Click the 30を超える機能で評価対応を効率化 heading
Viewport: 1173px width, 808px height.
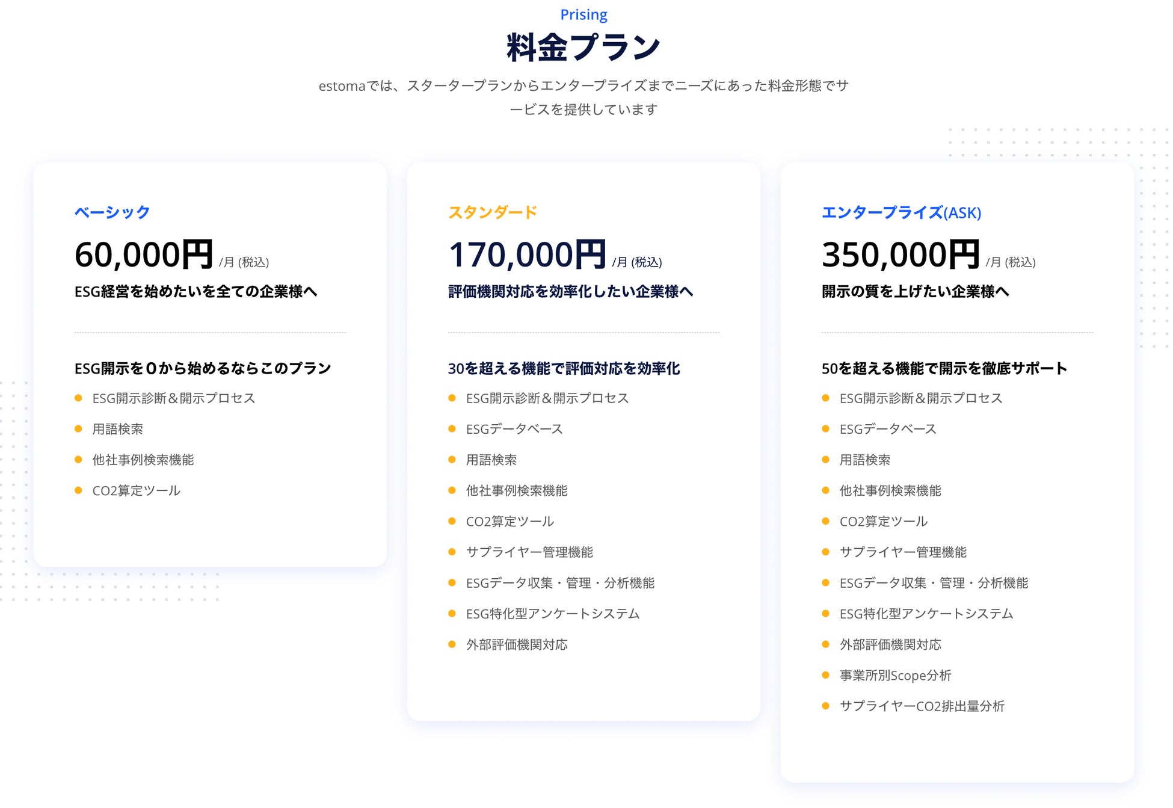[x=564, y=368]
